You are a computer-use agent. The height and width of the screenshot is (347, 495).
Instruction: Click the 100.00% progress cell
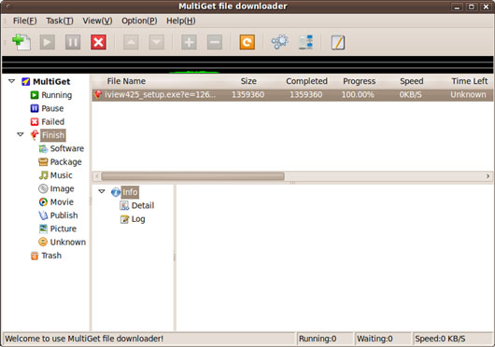(x=358, y=94)
